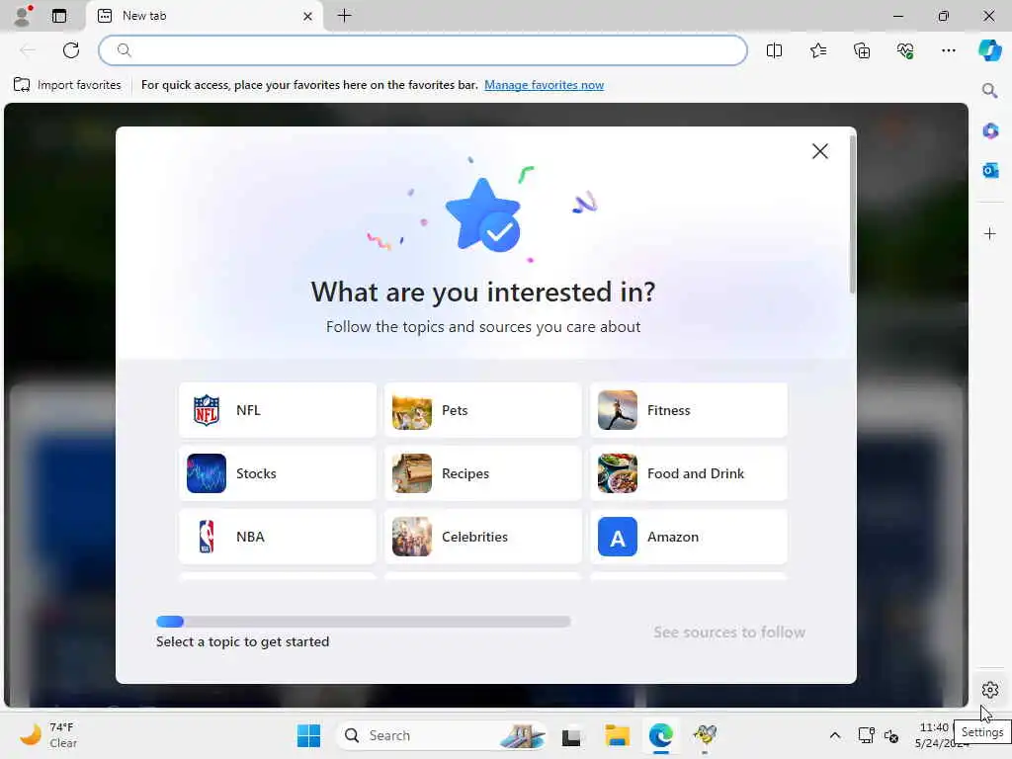Open Task View on the taskbar
This screenshot has width=1012, height=759.
coord(571,735)
